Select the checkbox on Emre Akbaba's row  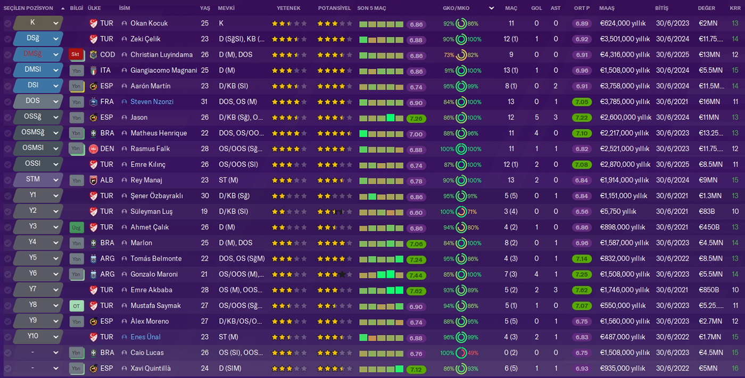[x=7, y=290]
